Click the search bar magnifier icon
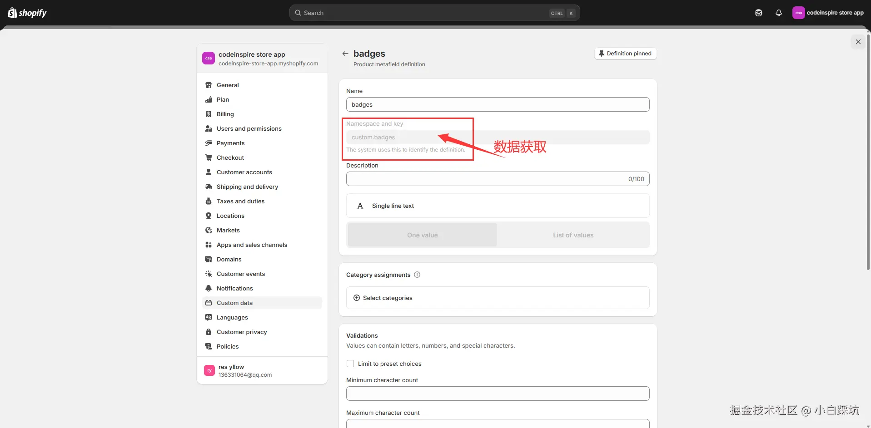The width and height of the screenshot is (871, 428). 298,13
